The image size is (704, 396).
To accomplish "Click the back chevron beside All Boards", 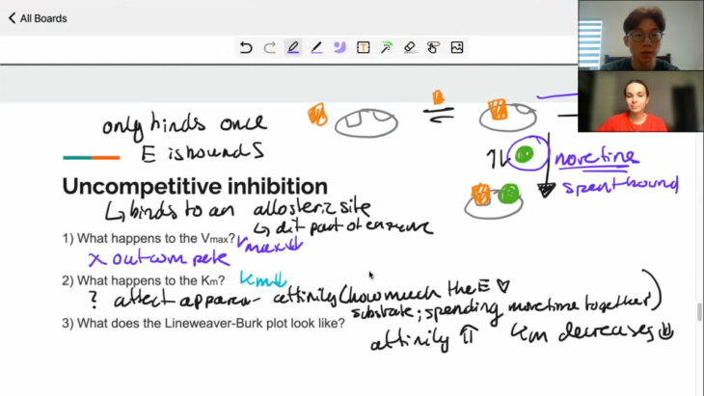I will click(x=13, y=18).
